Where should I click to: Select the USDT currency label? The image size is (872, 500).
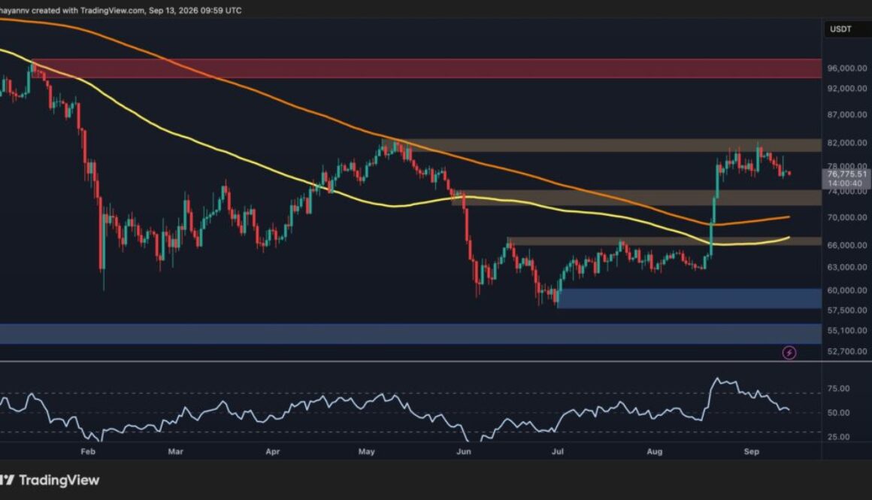(840, 29)
